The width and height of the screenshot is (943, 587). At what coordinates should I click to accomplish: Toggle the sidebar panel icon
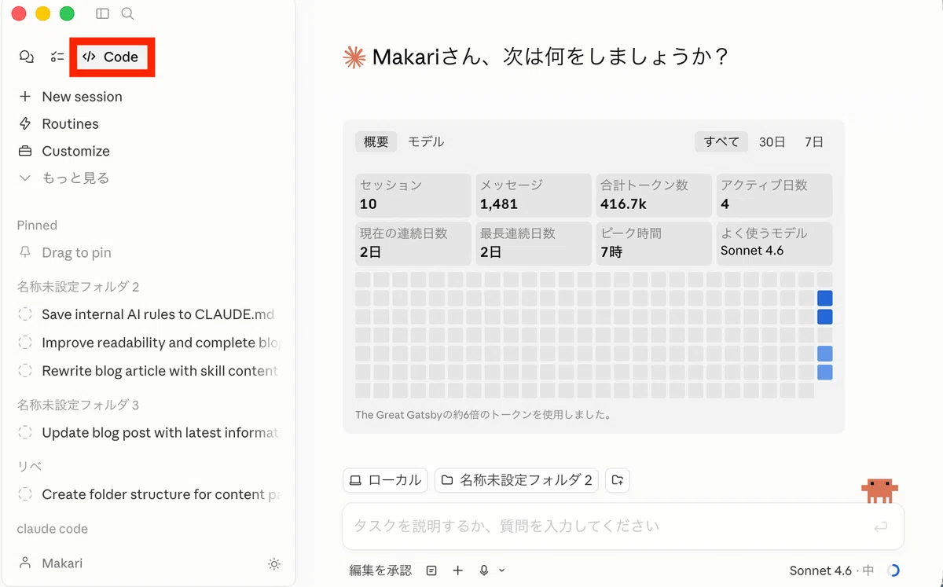click(x=103, y=13)
